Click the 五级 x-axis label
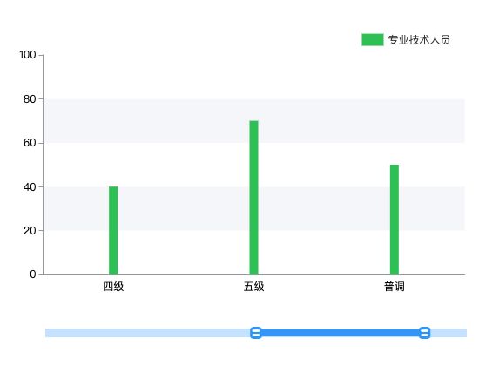 click(253, 287)
